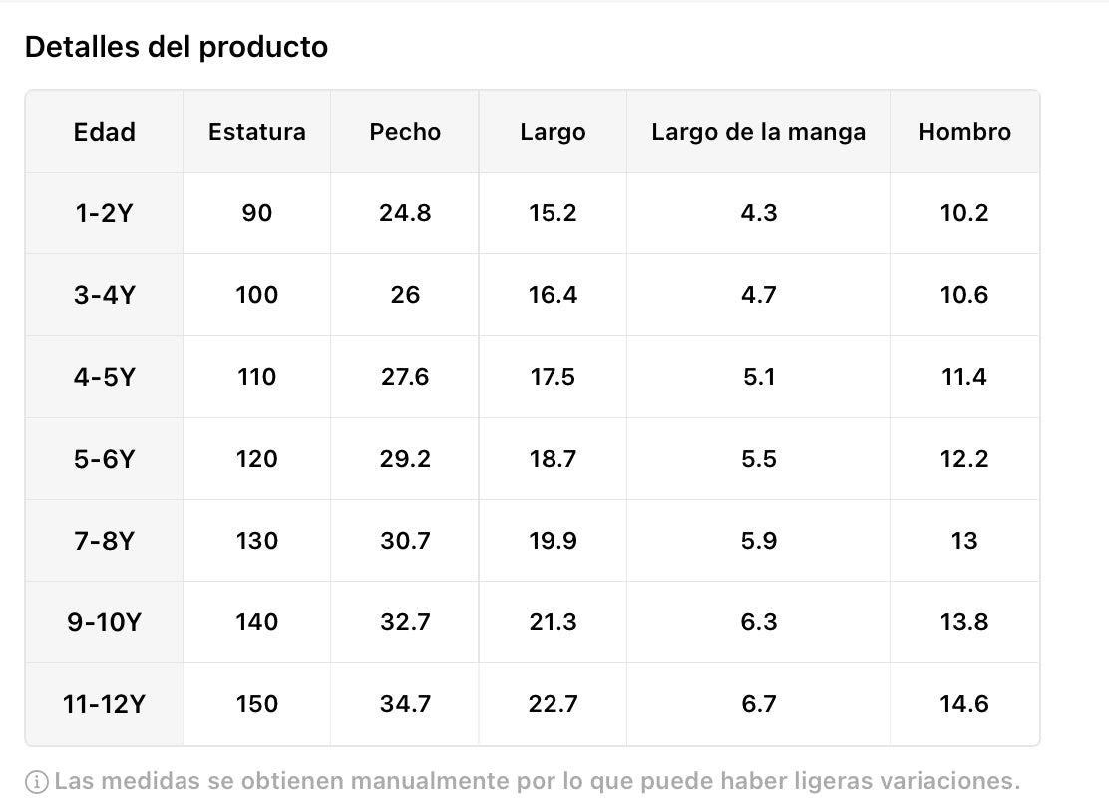Click the 7-8Y age row label
The image size is (1109, 811).
pos(104,541)
